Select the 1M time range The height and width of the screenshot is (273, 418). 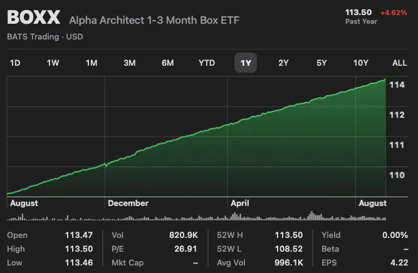[x=91, y=63]
